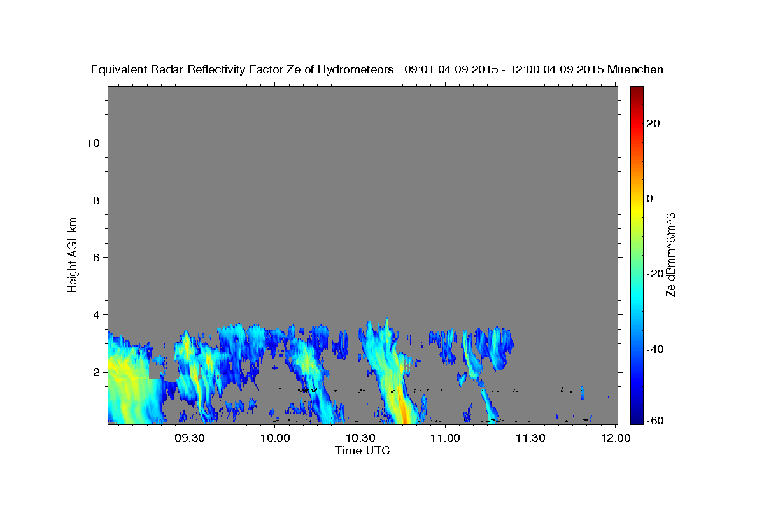Screen dimensions: 764x509
Task: Click the colorbar label 'Ze dBmm^6/m^3'
Action: pyautogui.click(x=670, y=254)
